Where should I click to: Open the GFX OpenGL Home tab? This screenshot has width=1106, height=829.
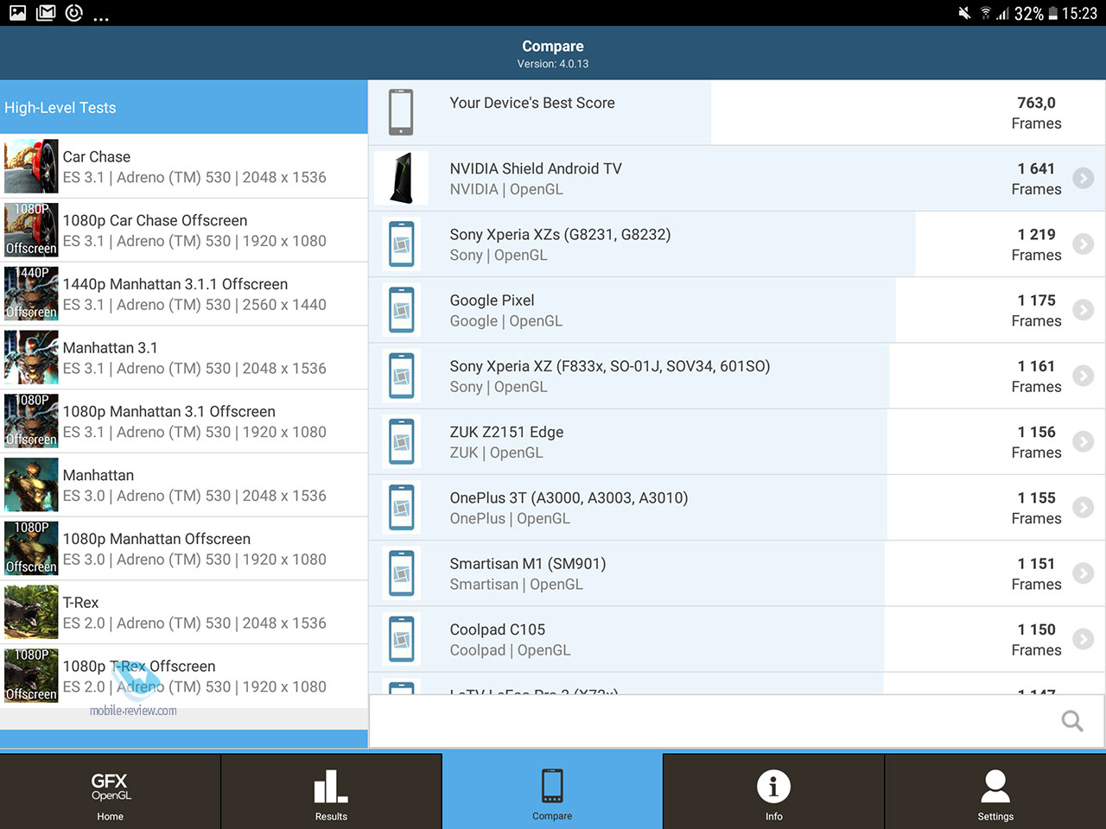[111, 792]
